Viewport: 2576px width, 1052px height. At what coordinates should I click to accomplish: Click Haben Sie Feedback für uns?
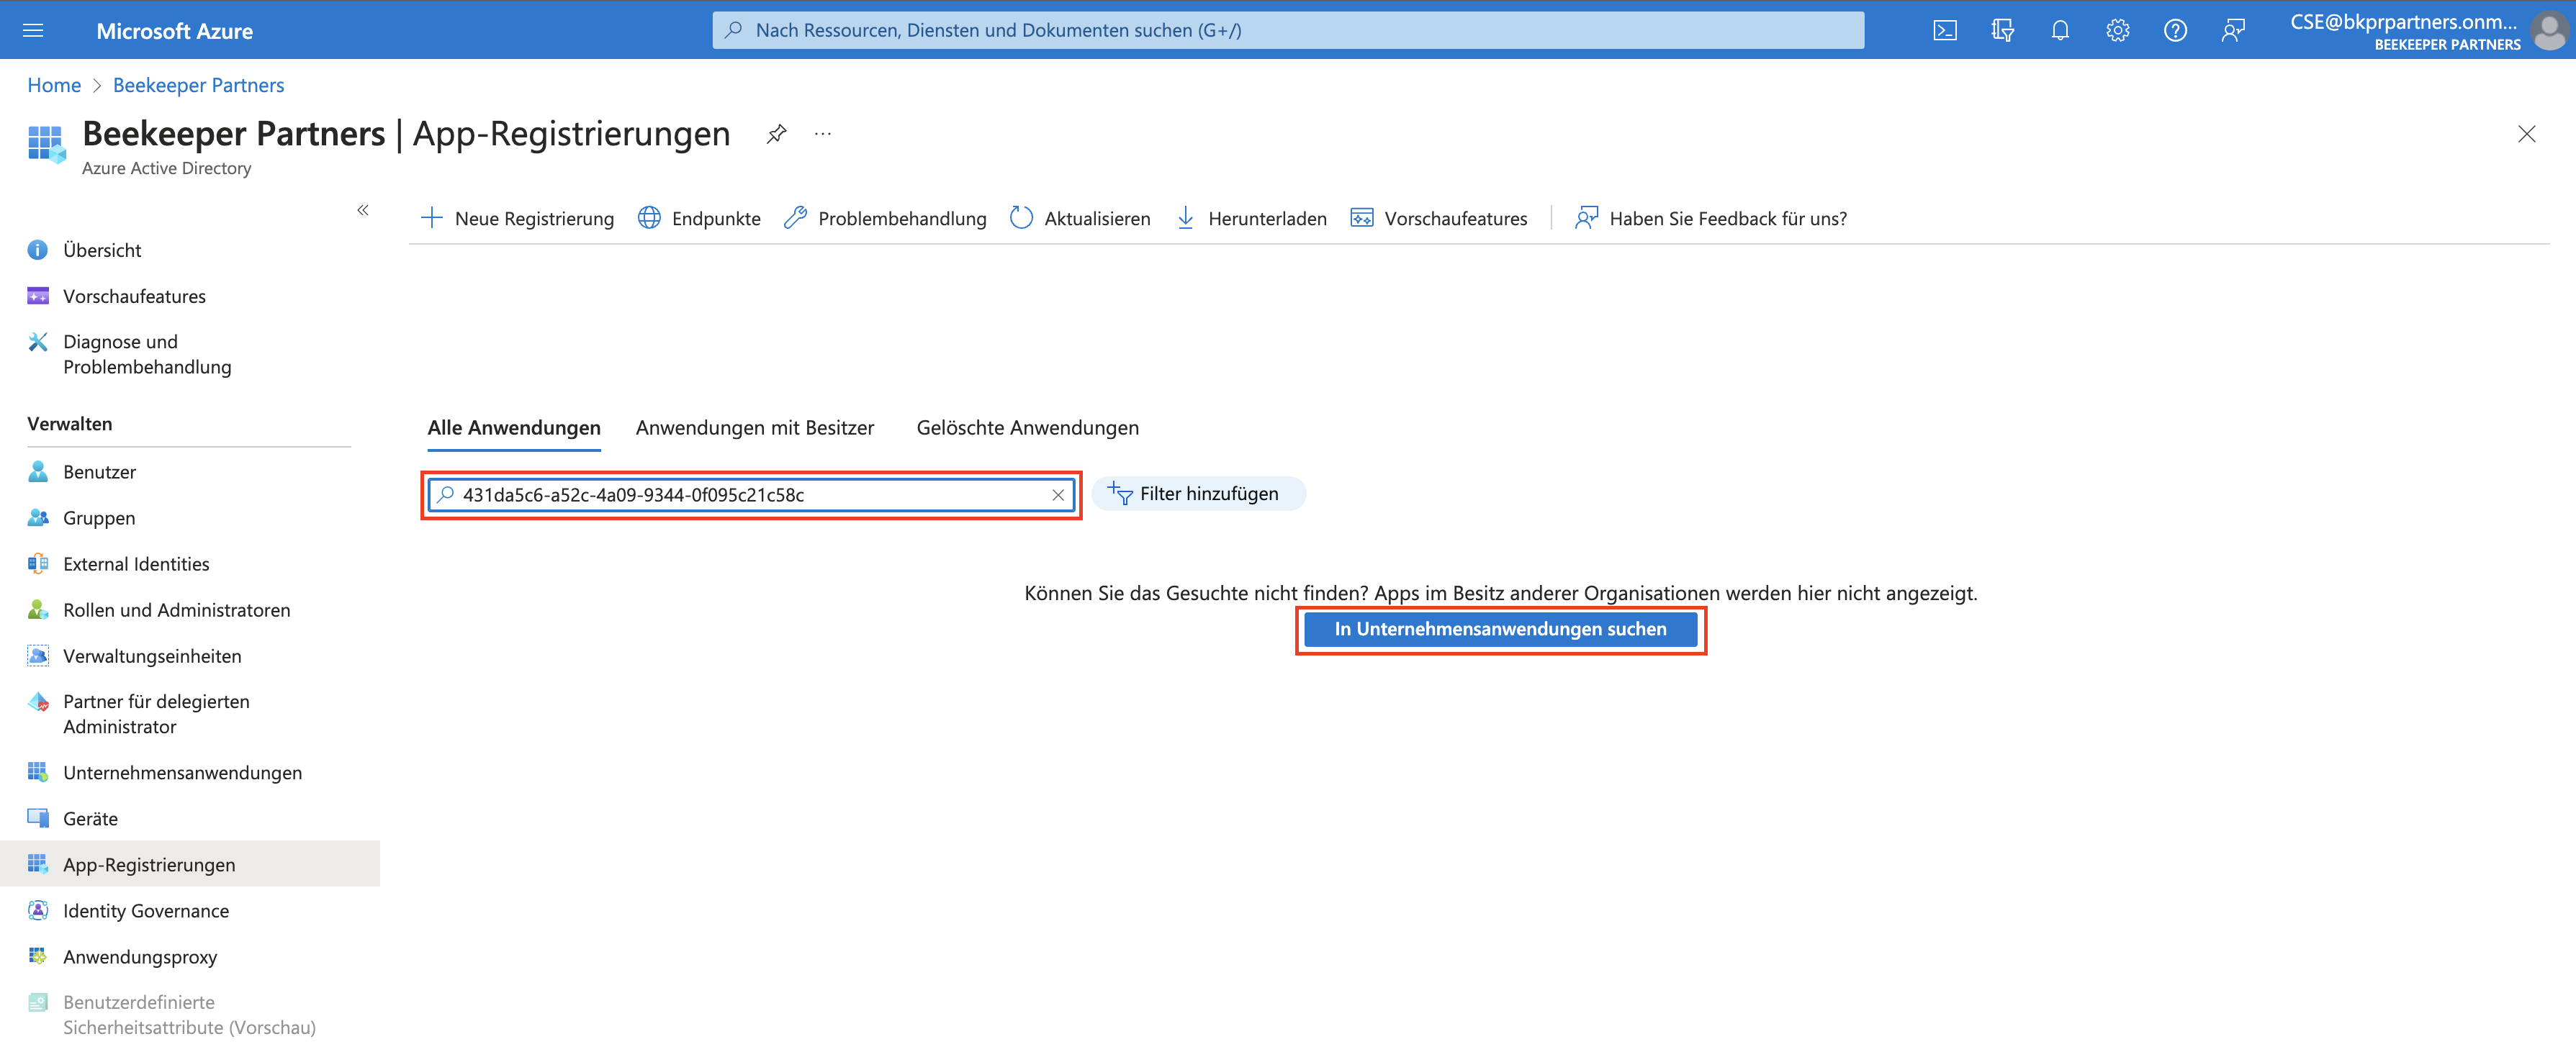tap(1711, 218)
